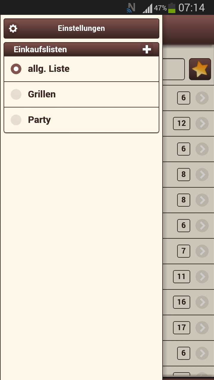Open the chevron next to count 7

point(202,251)
